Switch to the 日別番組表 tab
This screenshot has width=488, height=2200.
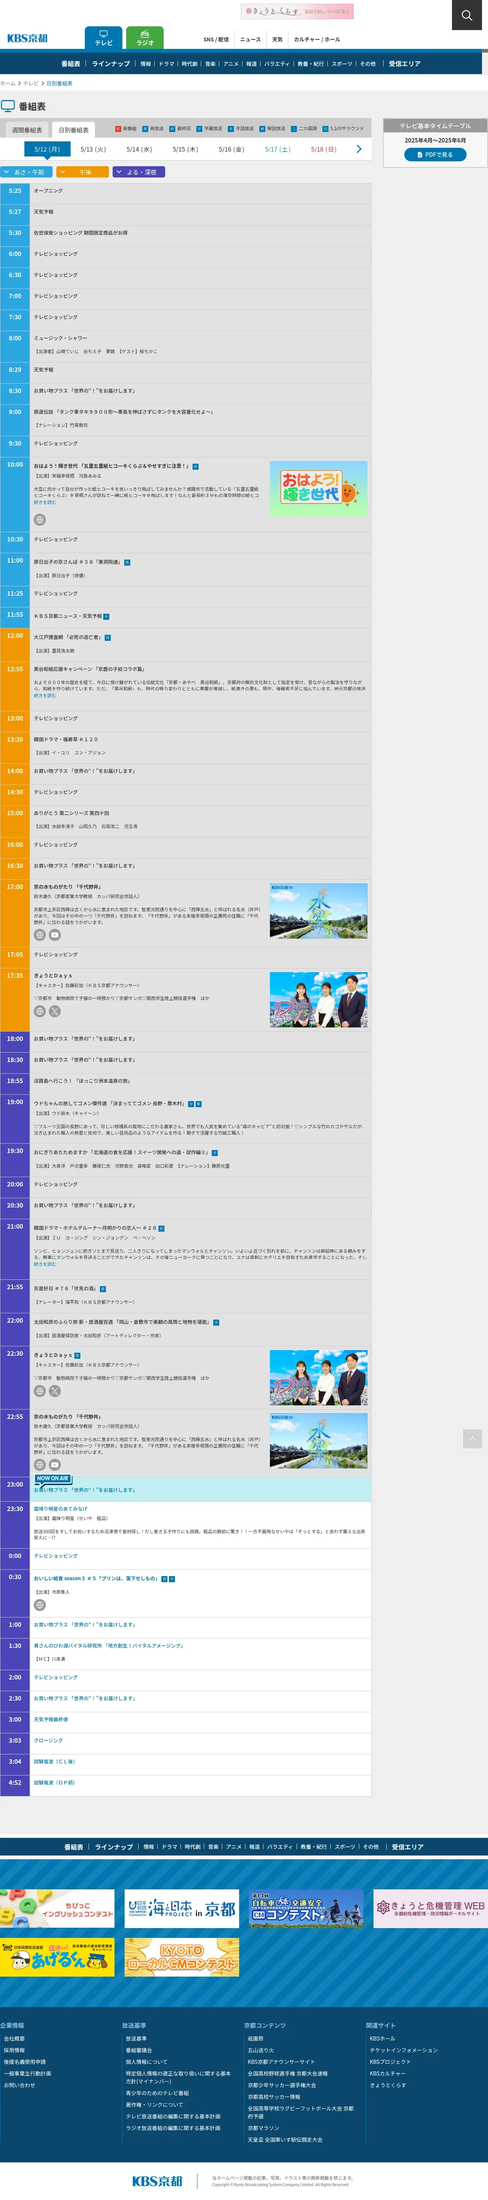[x=73, y=130]
